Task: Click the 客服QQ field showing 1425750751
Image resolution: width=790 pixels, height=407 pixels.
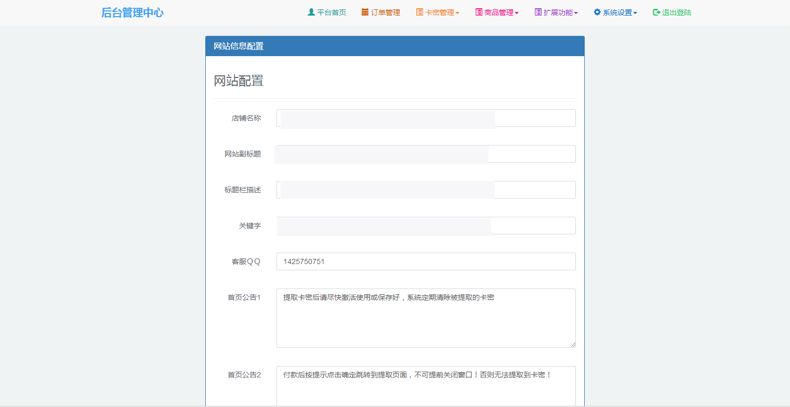Action: point(426,261)
